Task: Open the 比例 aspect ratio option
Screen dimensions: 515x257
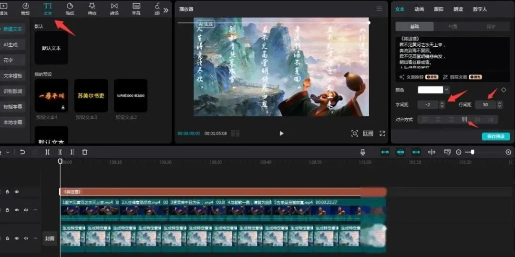Action: coord(368,133)
